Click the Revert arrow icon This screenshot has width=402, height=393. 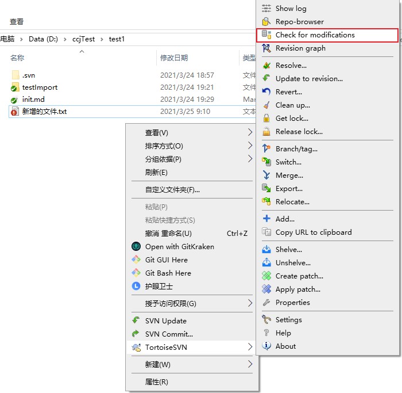click(x=266, y=92)
